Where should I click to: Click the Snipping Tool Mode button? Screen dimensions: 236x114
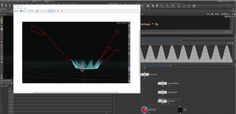pos(23,11)
